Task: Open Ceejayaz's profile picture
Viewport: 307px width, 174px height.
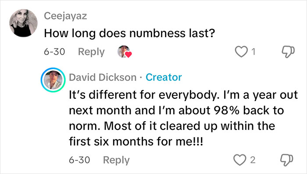Action: click(x=24, y=23)
